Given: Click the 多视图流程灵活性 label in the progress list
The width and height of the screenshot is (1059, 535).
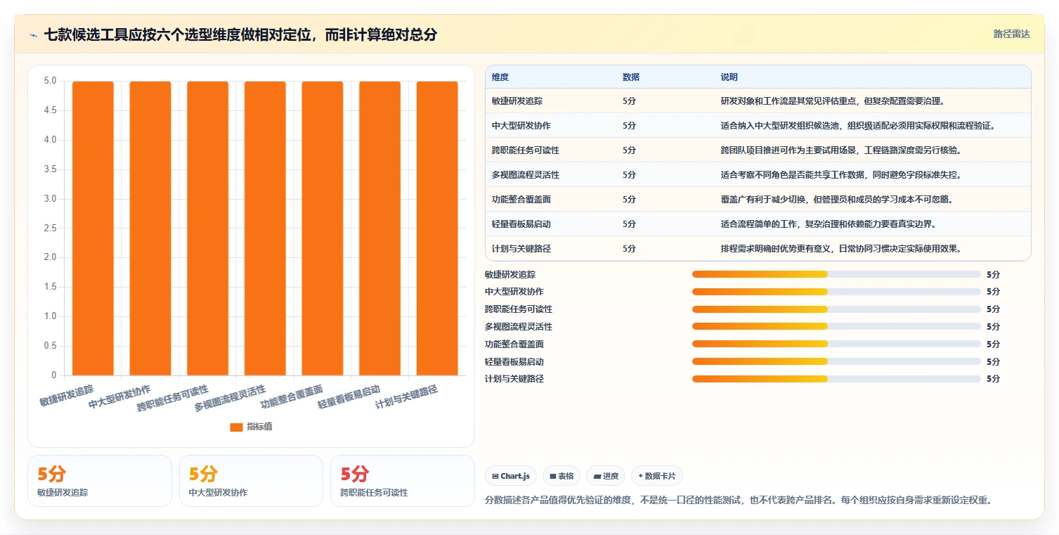Looking at the screenshot, I should click(x=519, y=326).
